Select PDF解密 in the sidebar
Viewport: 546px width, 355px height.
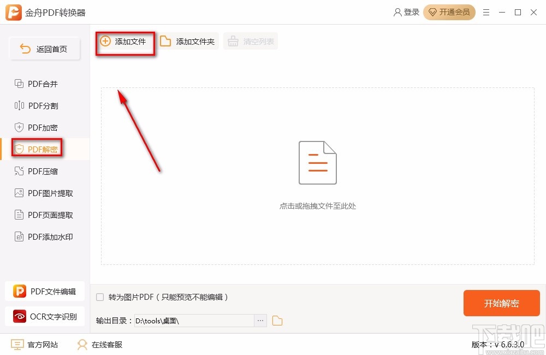pos(45,149)
